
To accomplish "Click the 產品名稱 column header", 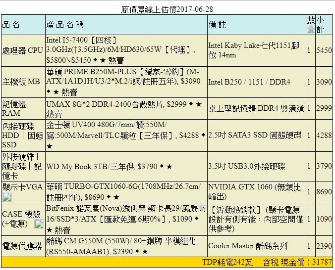I will [65, 25].
